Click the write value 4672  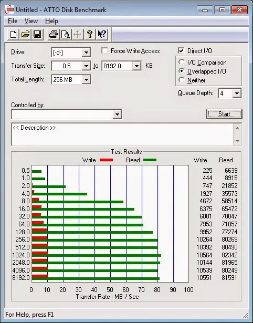pos(206,201)
